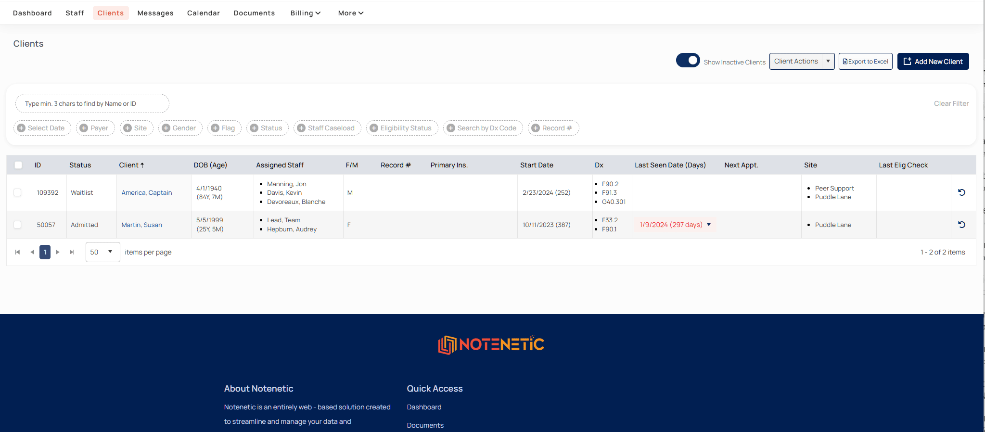The height and width of the screenshot is (432, 985).
Task: Click the refresh eligibility icon for Martin, Susan
Action: 961,225
